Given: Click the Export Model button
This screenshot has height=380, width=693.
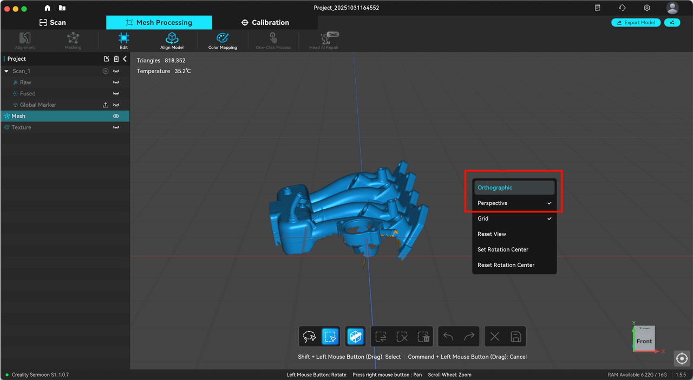Looking at the screenshot, I should pyautogui.click(x=636, y=22).
